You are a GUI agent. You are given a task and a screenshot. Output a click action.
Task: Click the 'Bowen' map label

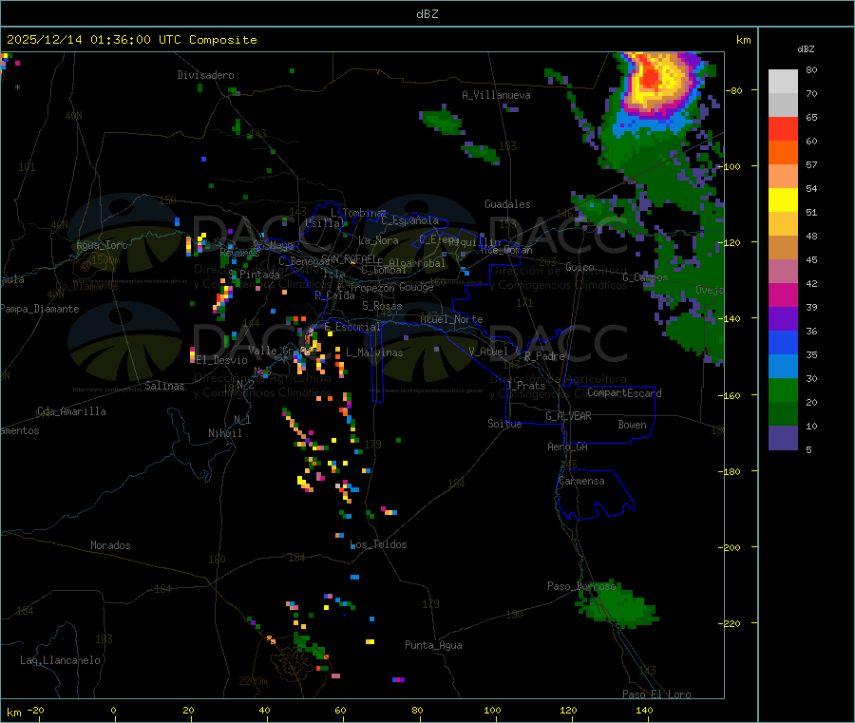(632, 425)
